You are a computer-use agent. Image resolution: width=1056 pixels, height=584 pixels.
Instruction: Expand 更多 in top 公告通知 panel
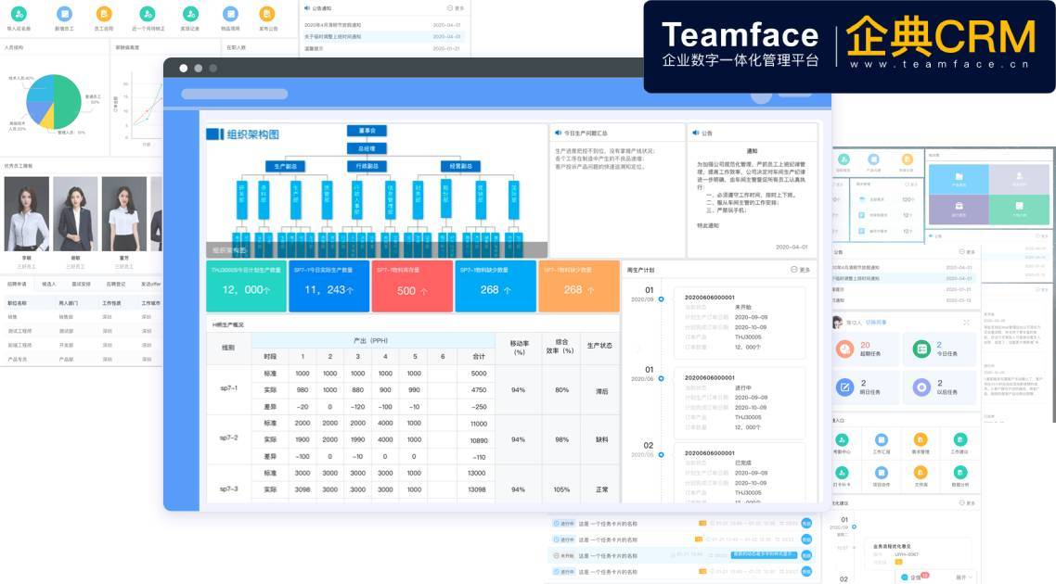(455, 7)
